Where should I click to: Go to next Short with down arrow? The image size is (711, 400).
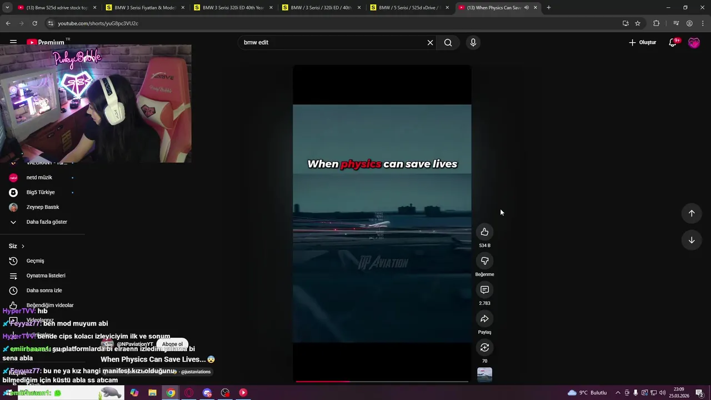tap(692, 240)
